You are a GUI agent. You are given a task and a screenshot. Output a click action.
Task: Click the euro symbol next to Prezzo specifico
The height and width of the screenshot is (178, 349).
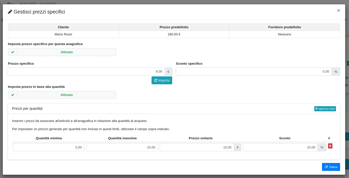[x=168, y=72]
